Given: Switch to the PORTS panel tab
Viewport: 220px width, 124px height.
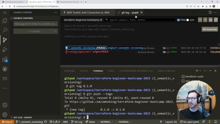Looking at the screenshot, I should coord(111,71).
